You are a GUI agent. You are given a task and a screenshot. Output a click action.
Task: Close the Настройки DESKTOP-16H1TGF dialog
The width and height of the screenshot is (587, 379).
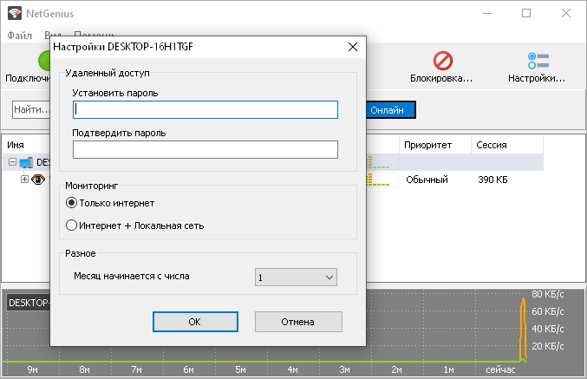pos(353,47)
